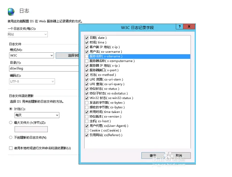Uncheck 方法 (cs-method) field
The width and height of the screenshot is (232, 177).
[87, 75]
